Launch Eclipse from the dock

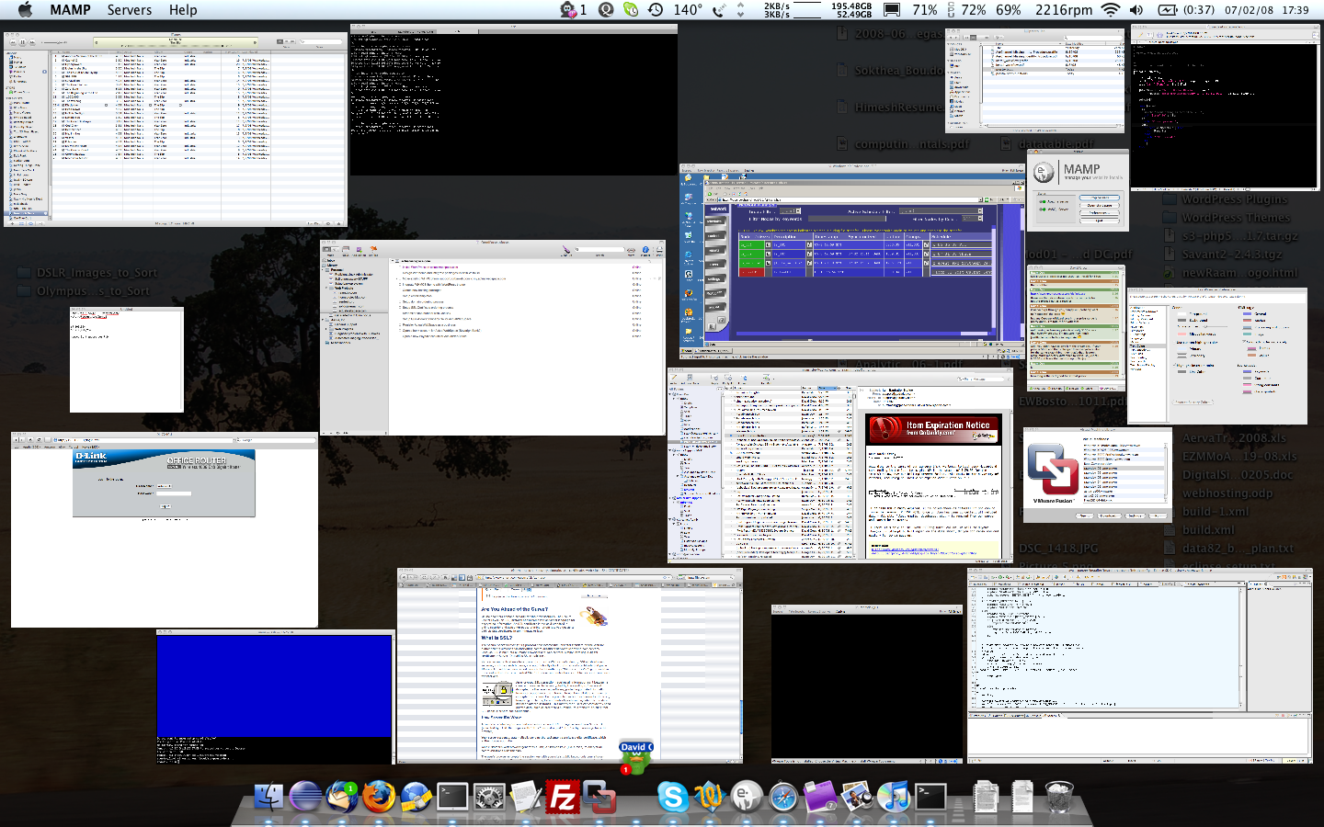point(305,796)
